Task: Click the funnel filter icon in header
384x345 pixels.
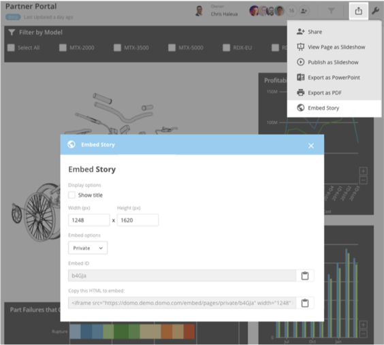Action: pyautogui.click(x=331, y=11)
